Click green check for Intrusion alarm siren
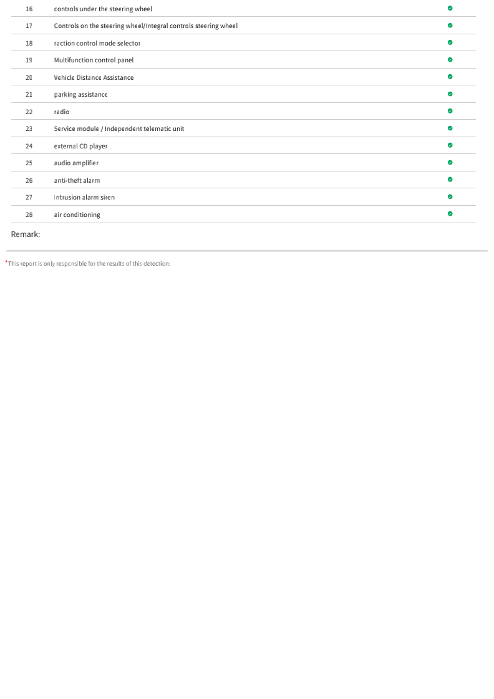 pyautogui.click(x=450, y=196)
